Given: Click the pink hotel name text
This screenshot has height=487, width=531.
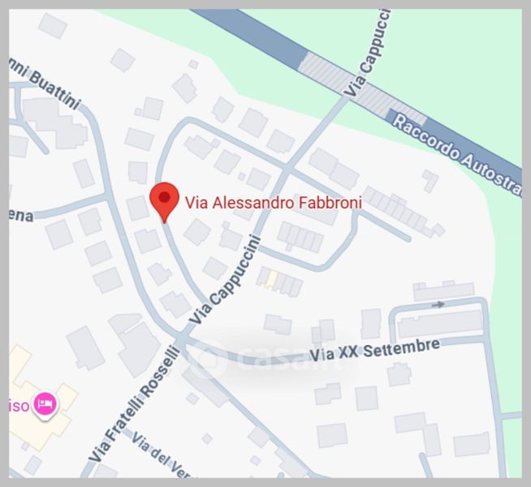Looking at the screenshot, I should coord(19,406).
